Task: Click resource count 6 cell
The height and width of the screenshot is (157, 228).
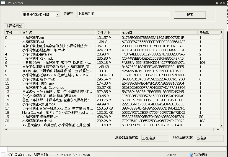Action: pos(200,79)
